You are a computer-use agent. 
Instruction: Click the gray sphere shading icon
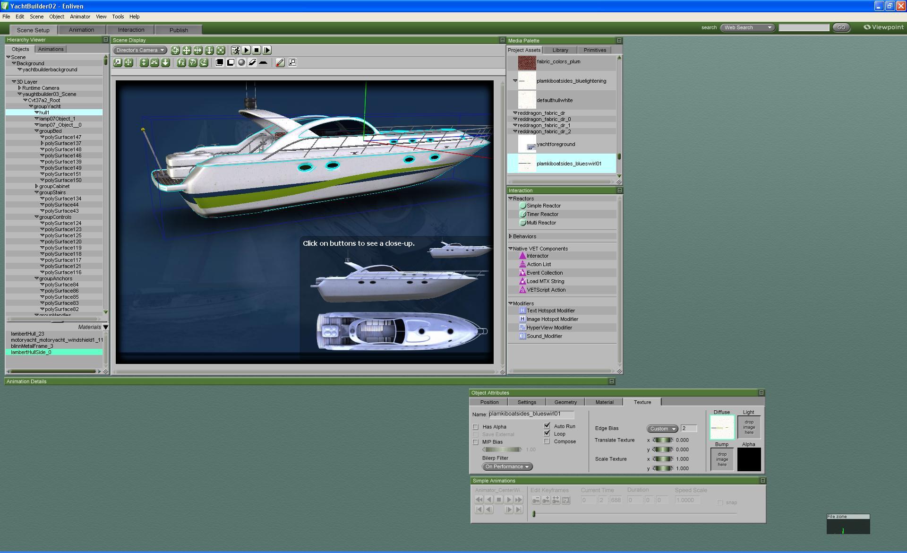point(241,62)
